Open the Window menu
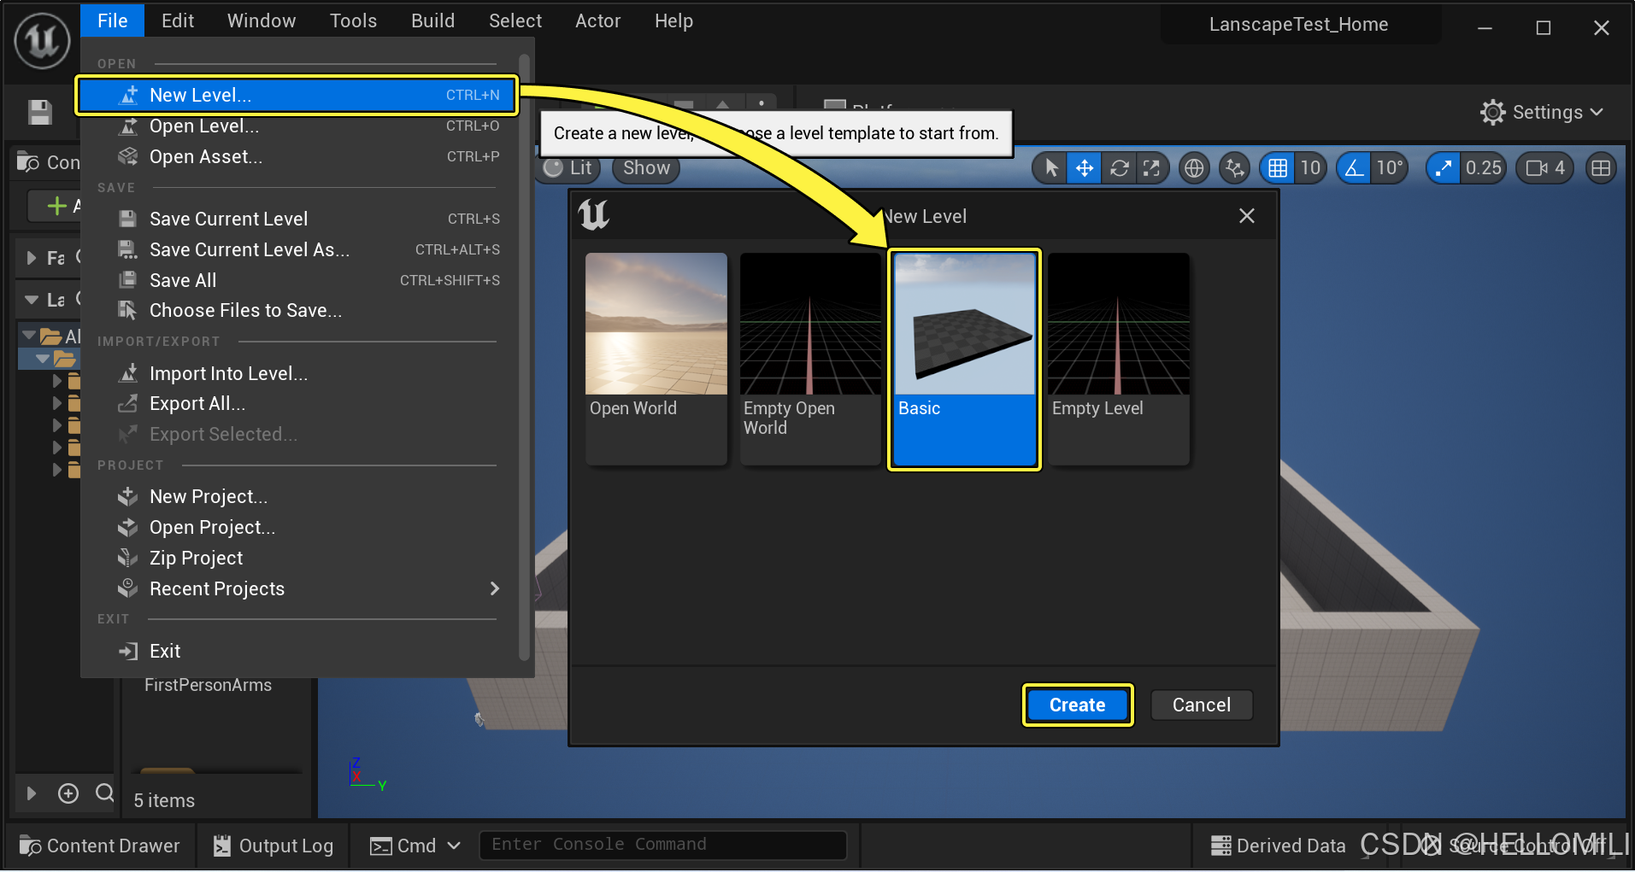The width and height of the screenshot is (1635, 872). pyautogui.click(x=262, y=20)
